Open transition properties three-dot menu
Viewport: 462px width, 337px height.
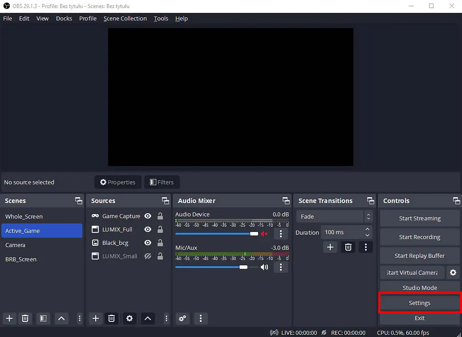point(366,247)
